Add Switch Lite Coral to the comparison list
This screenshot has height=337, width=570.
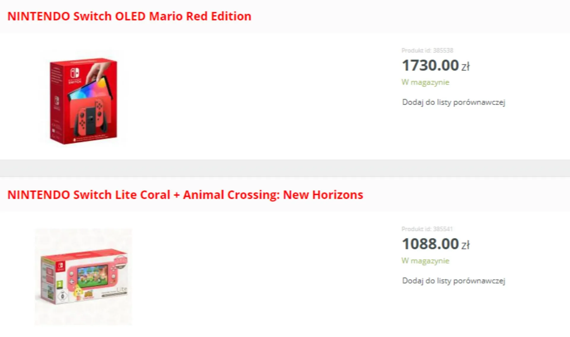(453, 281)
